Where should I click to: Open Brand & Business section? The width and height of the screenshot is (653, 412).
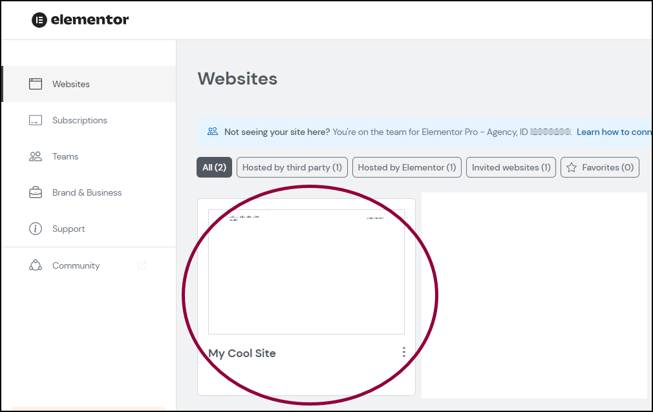click(x=89, y=192)
